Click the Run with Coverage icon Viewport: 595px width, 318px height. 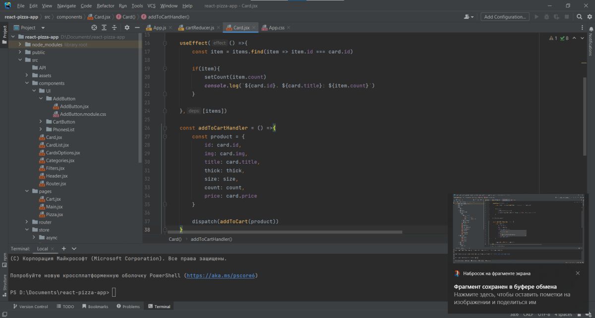556,17
